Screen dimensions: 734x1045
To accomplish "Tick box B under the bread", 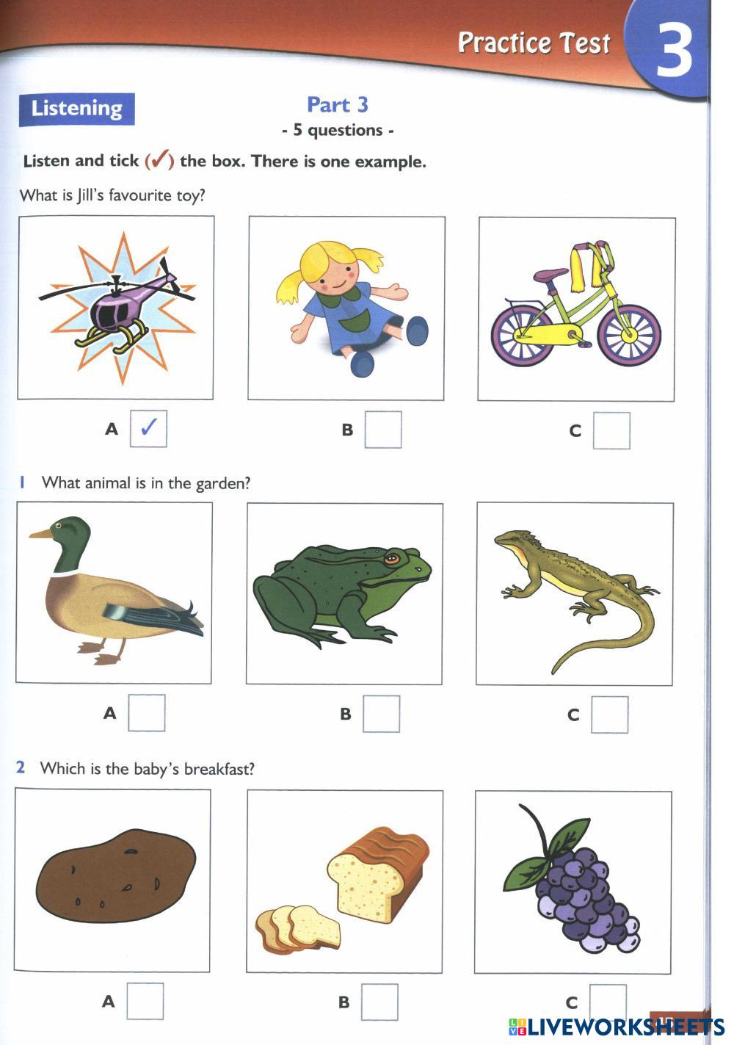I will (379, 1002).
